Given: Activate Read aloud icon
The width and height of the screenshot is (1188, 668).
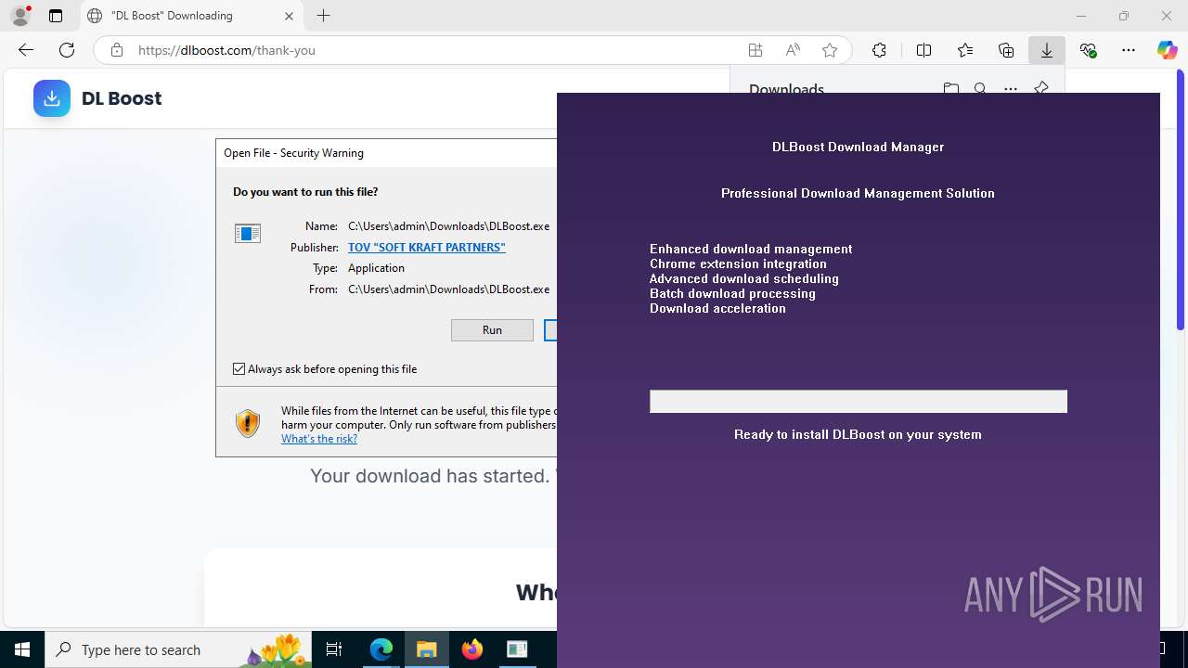Looking at the screenshot, I should (793, 50).
